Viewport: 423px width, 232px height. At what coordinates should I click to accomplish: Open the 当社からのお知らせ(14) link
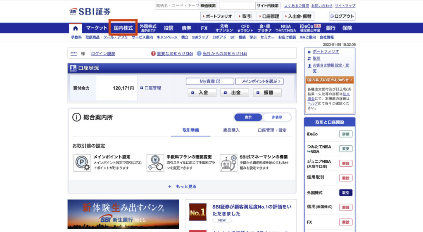225,54
